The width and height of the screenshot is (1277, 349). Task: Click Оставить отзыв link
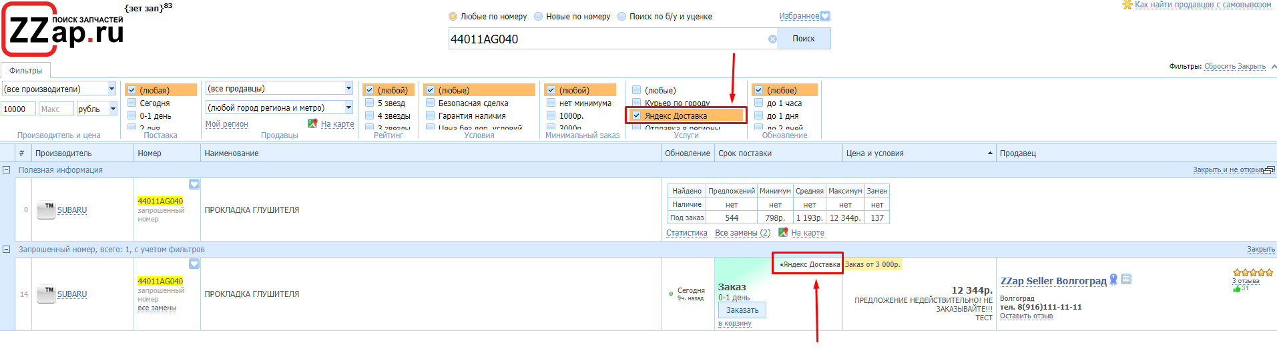tap(1026, 316)
